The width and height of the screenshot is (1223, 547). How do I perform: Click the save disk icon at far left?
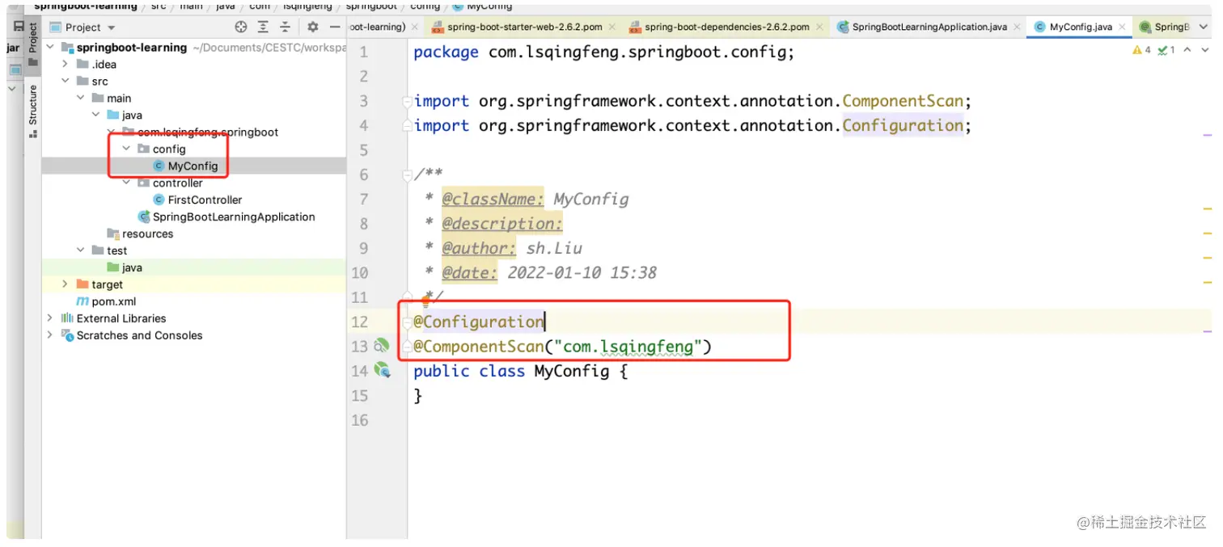pyautogui.click(x=19, y=27)
